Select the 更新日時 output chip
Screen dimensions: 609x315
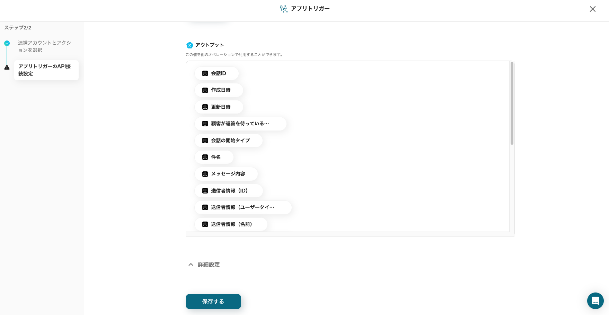point(219,107)
